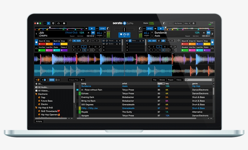Delete the Vocal saved loop with X
Viewport: 248px width, 150px height.
(120, 41)
